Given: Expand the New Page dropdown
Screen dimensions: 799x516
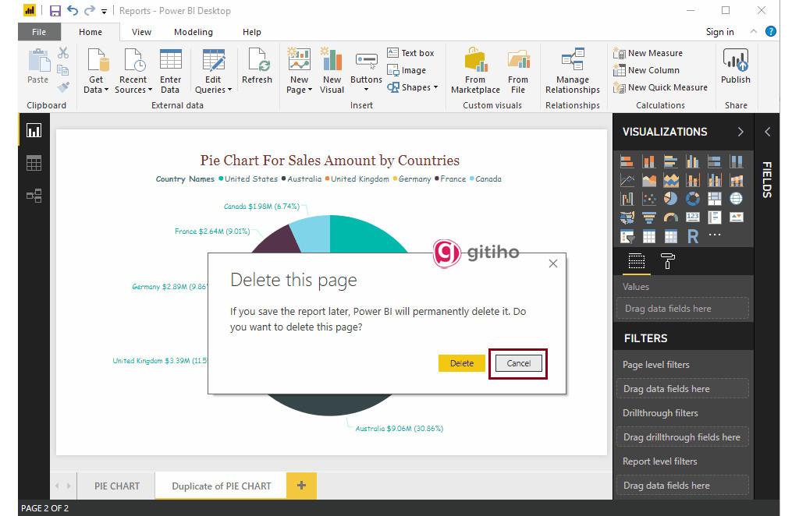Looking at the screenshot, I should click(299, 71).
